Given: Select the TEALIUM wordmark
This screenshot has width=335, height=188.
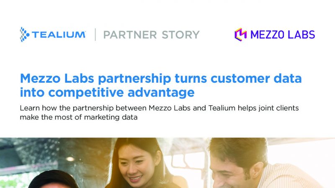Looking at the screenshot, I should (x=59, y=35).
